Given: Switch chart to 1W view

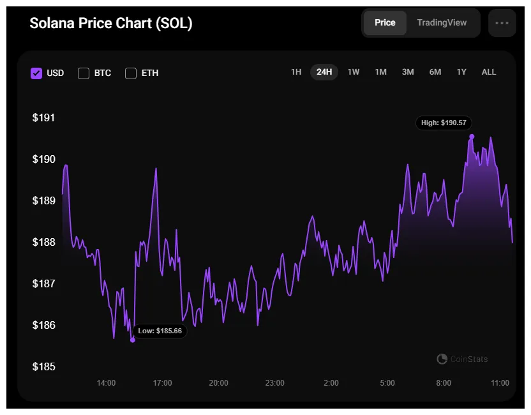Looking at the screenshot, I should [353, 72].
